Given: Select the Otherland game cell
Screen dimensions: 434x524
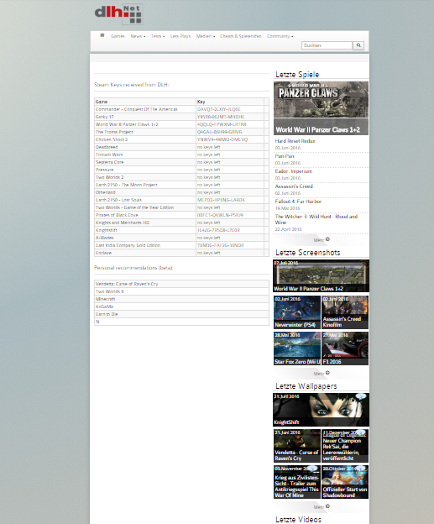Looking at the screenshot, I should click(145, 192).
